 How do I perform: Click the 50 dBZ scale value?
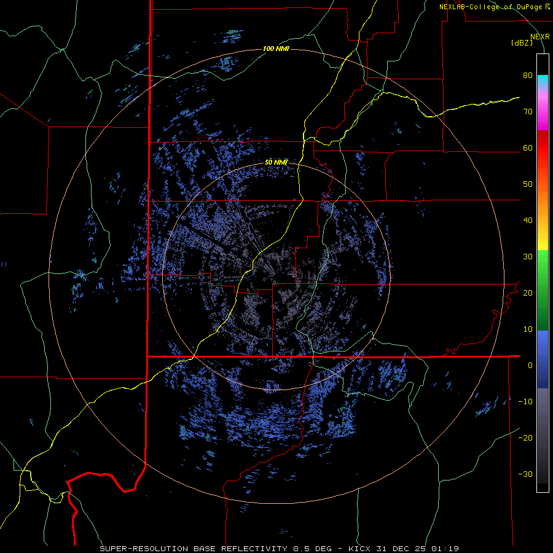pyautogui.click(x=528, y=184)
